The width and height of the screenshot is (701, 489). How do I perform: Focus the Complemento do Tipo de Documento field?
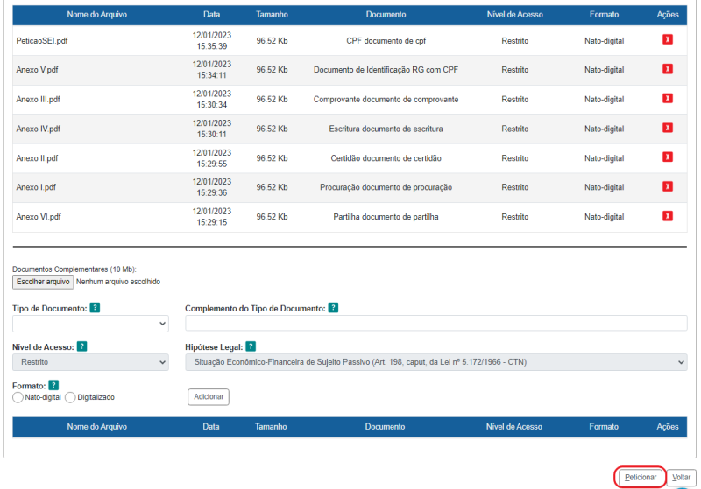(x=435, y=324)
